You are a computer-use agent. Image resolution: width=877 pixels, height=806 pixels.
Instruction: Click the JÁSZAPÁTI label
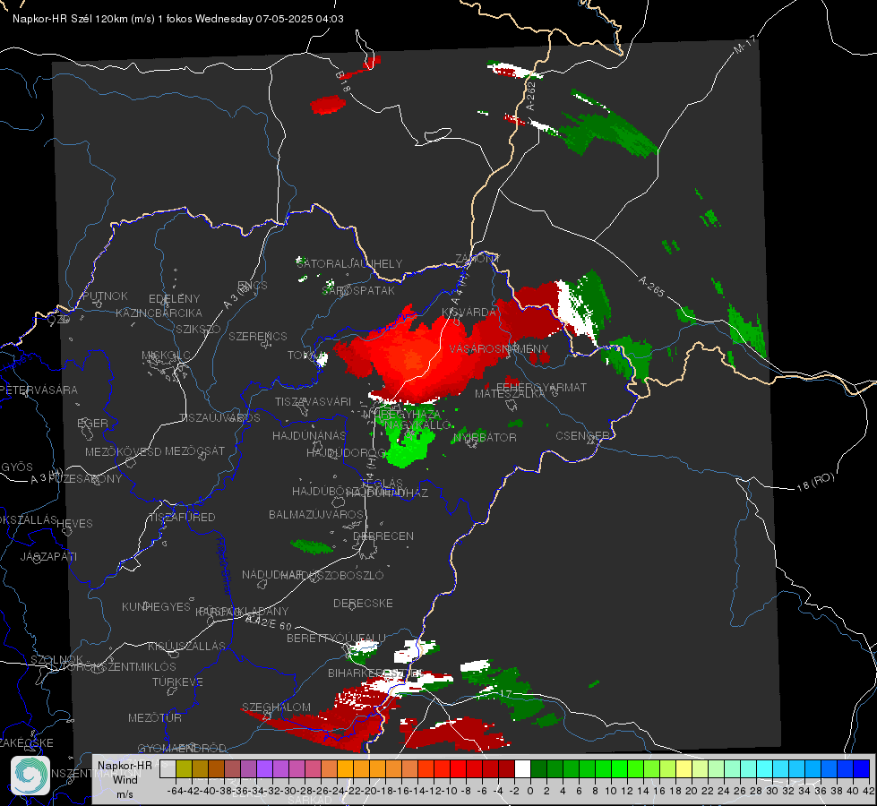[48, 556]
